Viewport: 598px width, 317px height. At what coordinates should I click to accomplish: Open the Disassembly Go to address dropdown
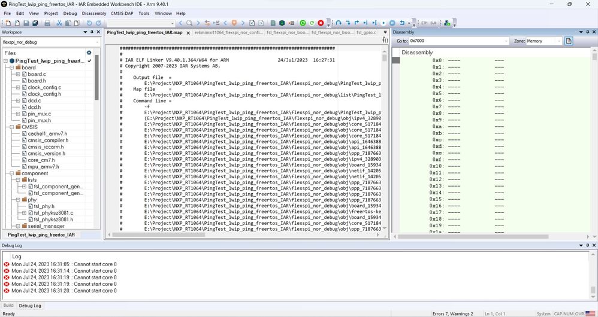[x=506, y=41]
